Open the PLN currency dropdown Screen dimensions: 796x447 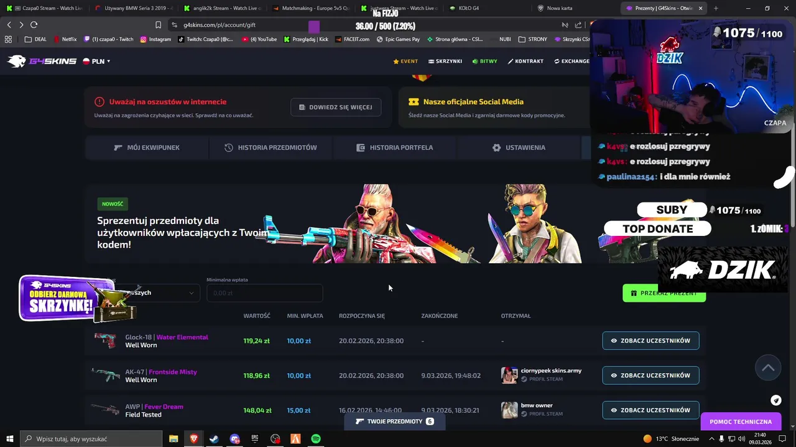(x=96, y=61)
